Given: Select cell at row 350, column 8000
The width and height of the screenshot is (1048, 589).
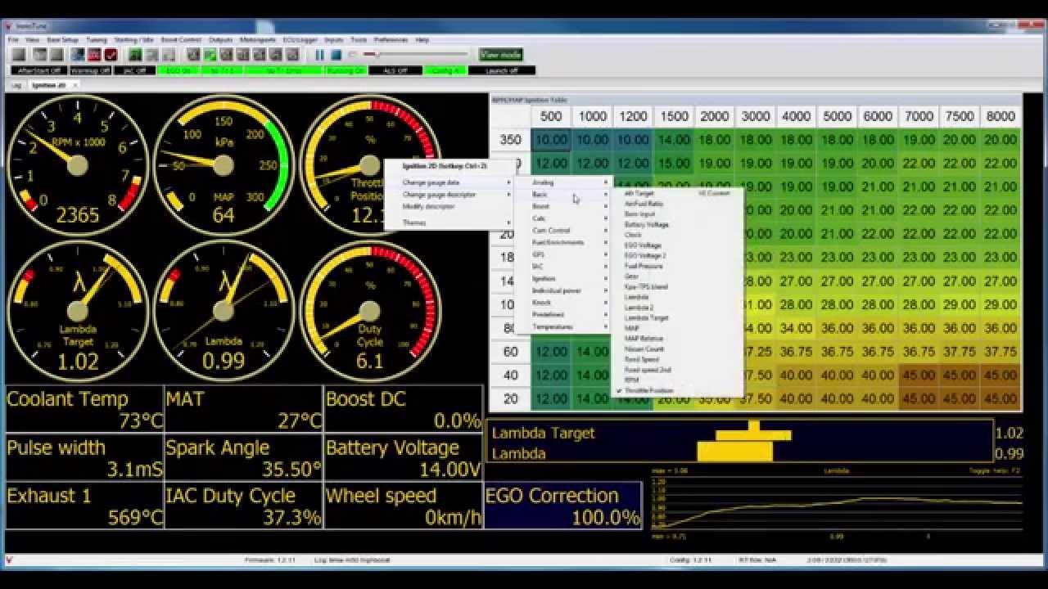Looking at the screenshot, I should point(1001,140).
